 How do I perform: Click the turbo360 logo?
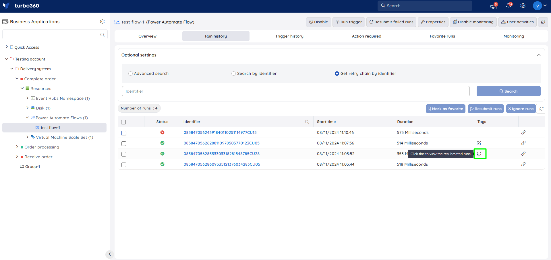[21, 6]
